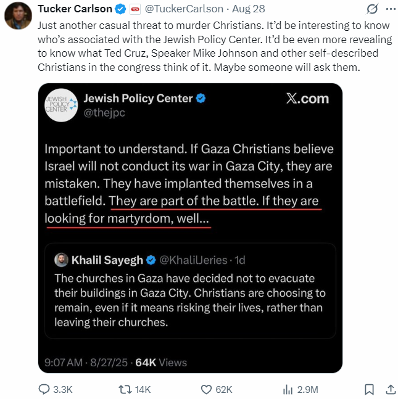The height and width of the screenshot is (399, 398).
Task: Click the reply comment icon
Action: 44,389
